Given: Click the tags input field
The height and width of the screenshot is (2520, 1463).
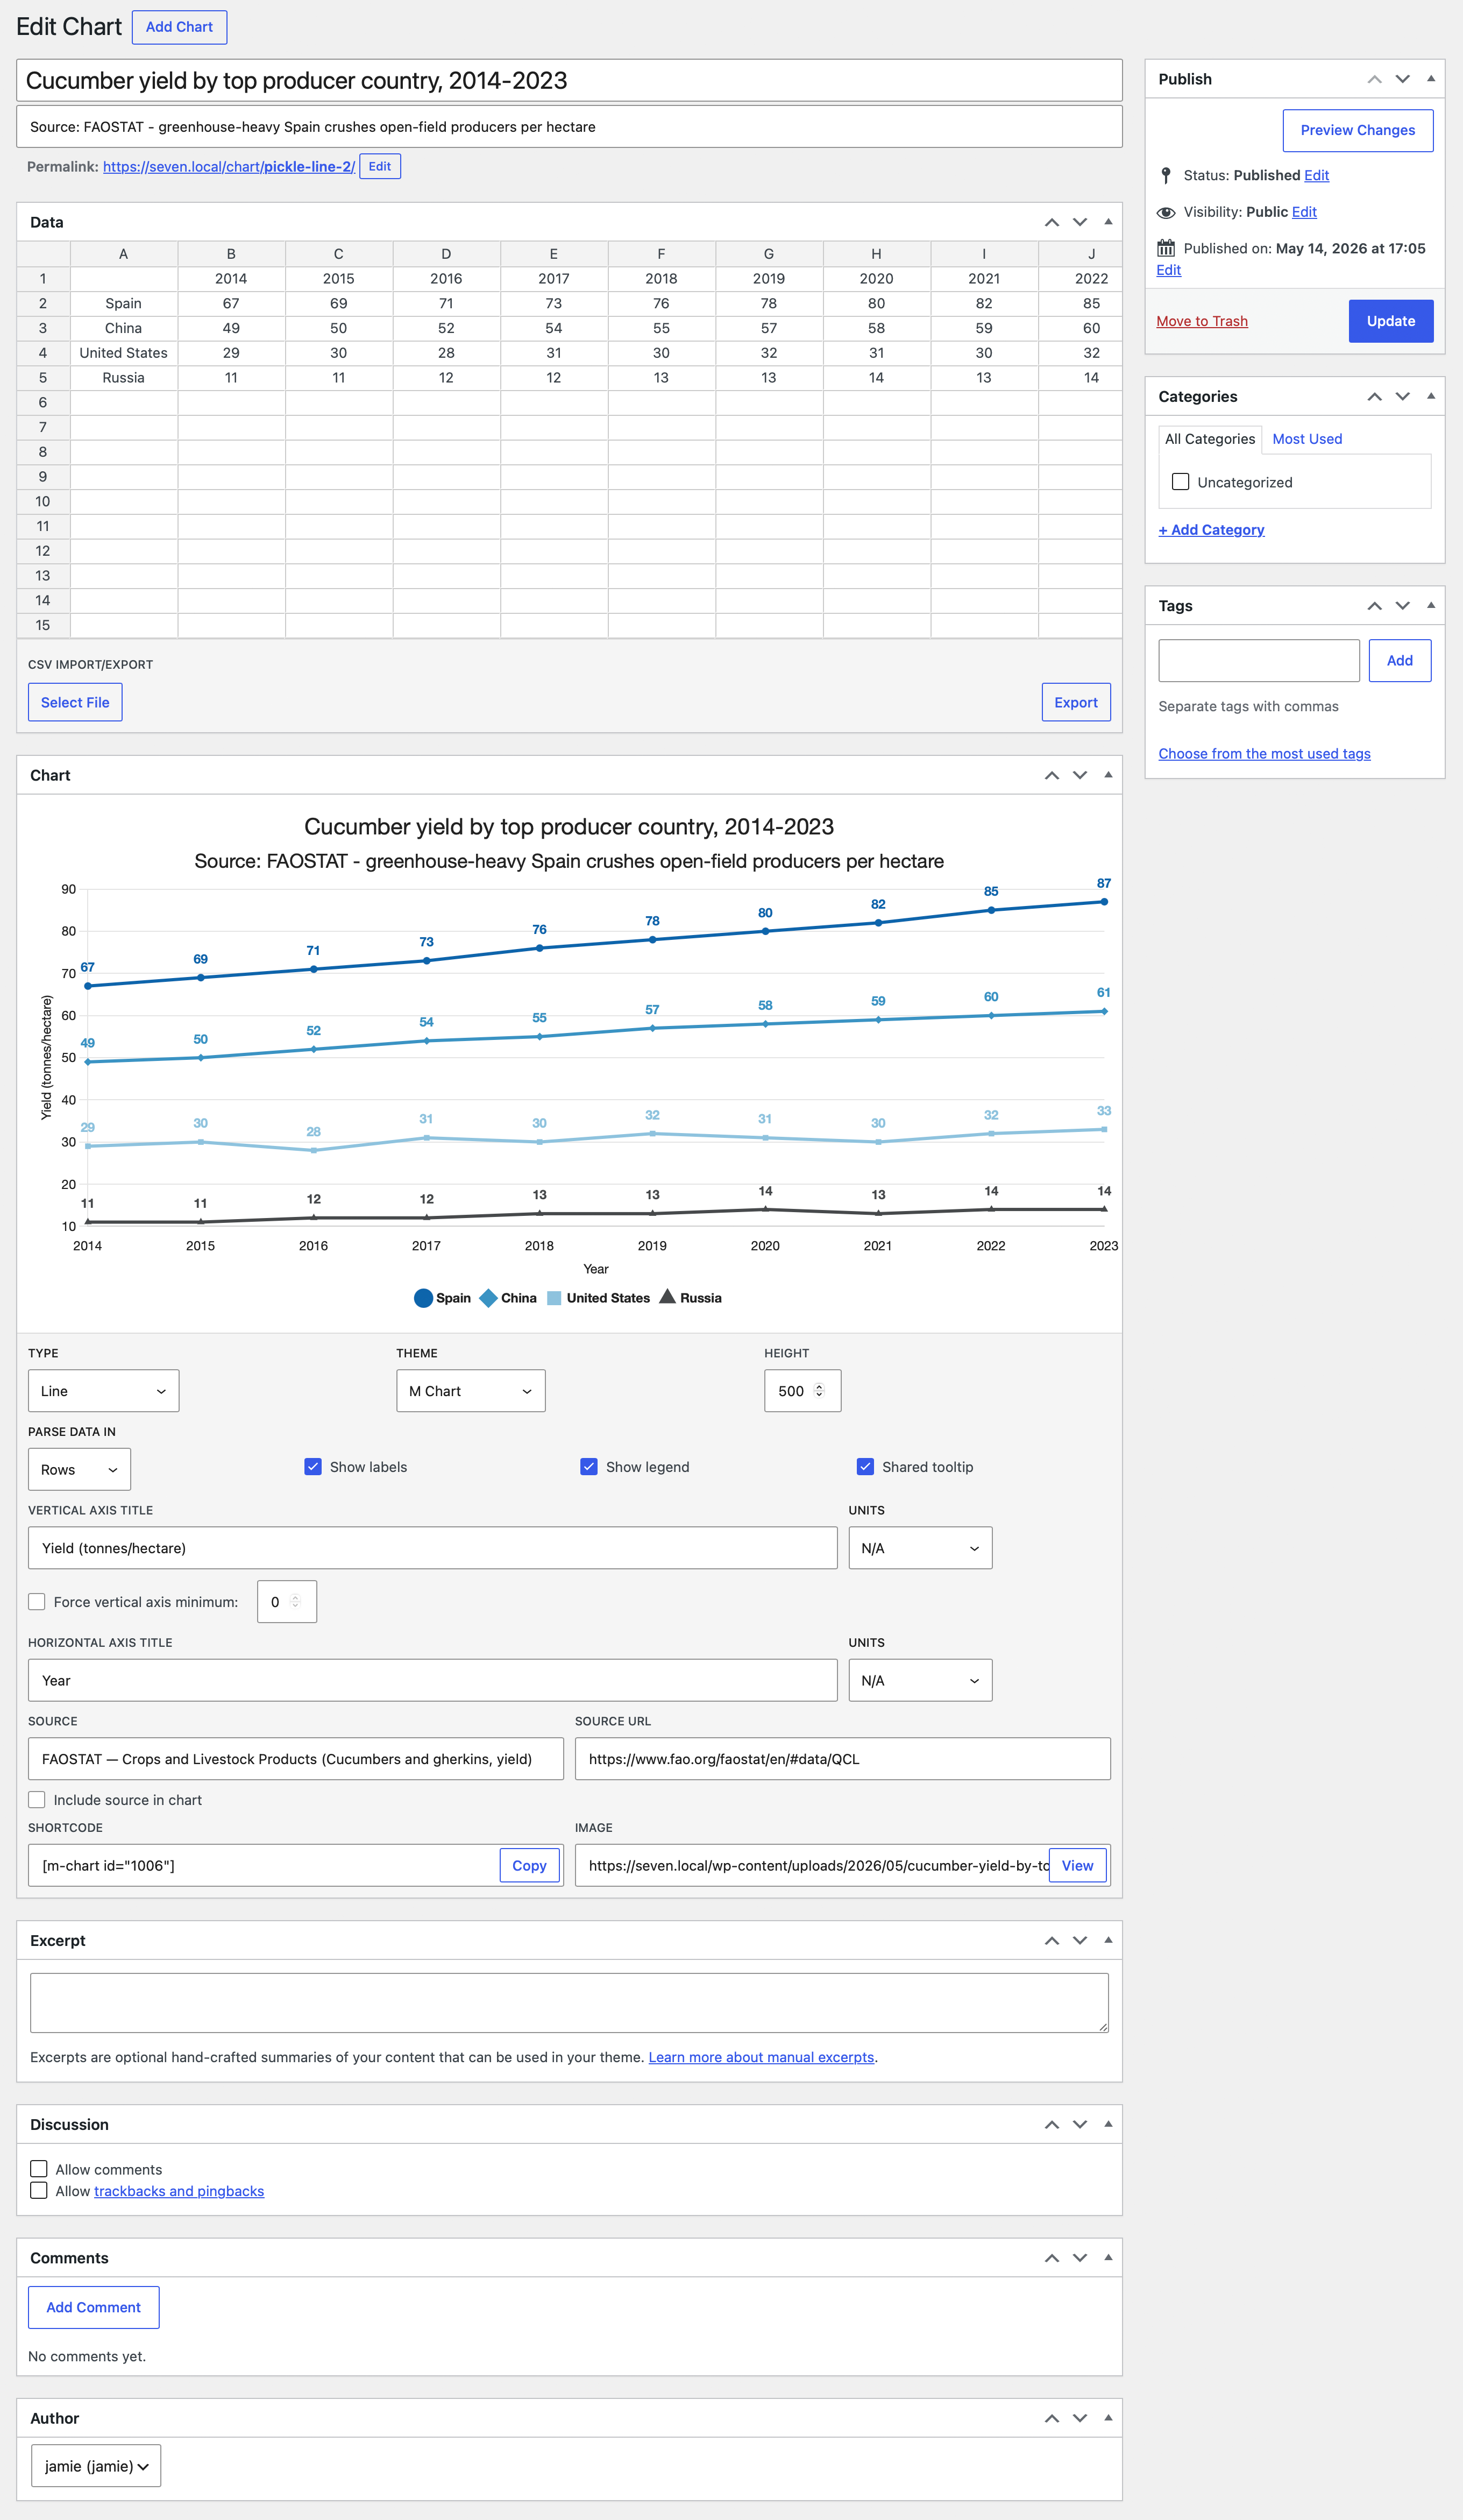Looking at the screenshot, I should click(x=1258, y=660).
